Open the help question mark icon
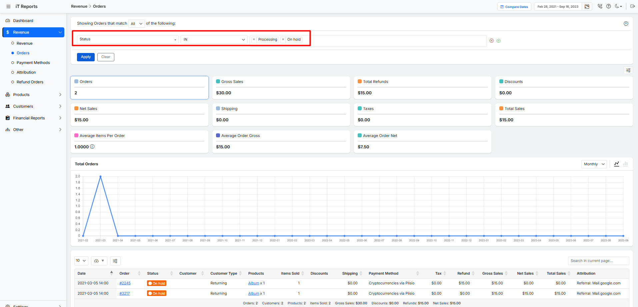Screen dimensions: 638x307 [609, 6]
